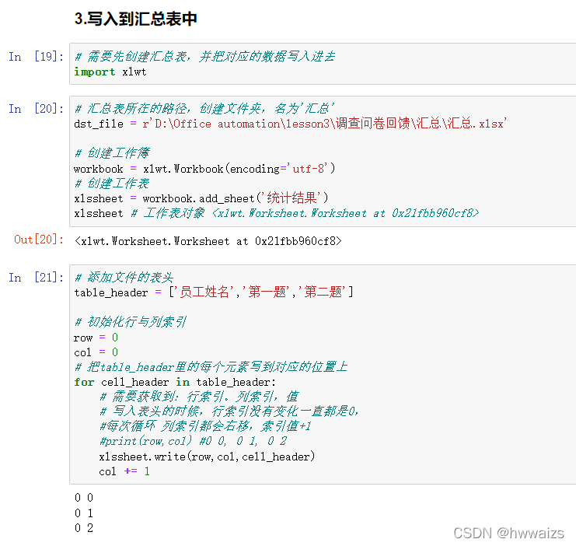This screenshot has height=546, width=576.
Task: Click the col = 0 line
Action: click(x=96, y=352)
